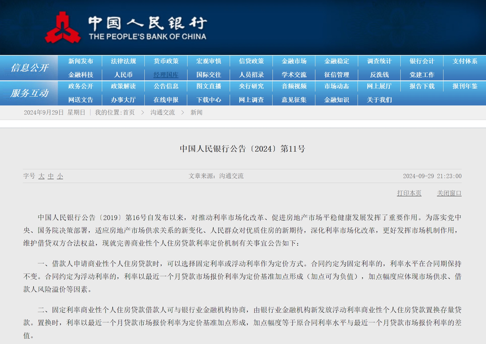Open 党建工作 navigation item
Viewport: 486px width, 344px height.
(x=422, y=75)
